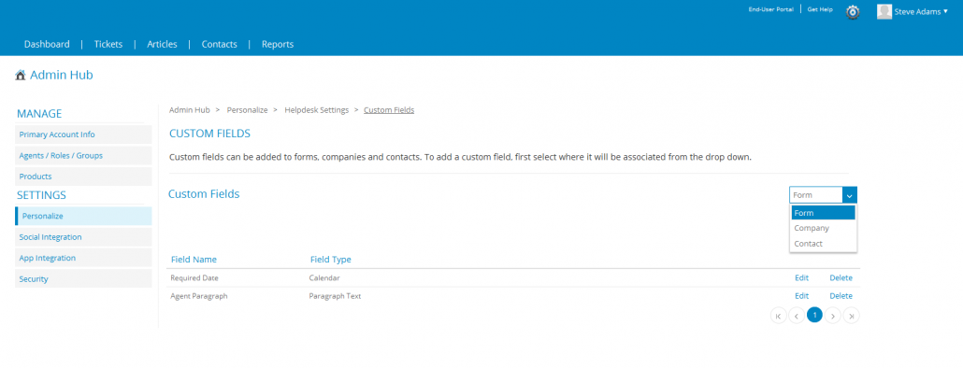Open App Integration settings

83,258
